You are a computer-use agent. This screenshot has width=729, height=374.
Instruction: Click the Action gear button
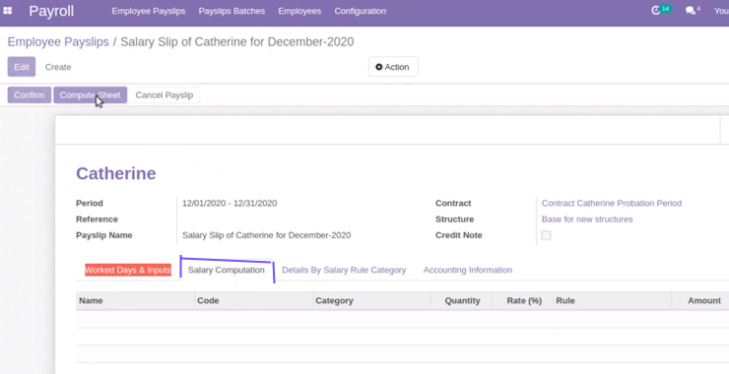tap(393, 67)
